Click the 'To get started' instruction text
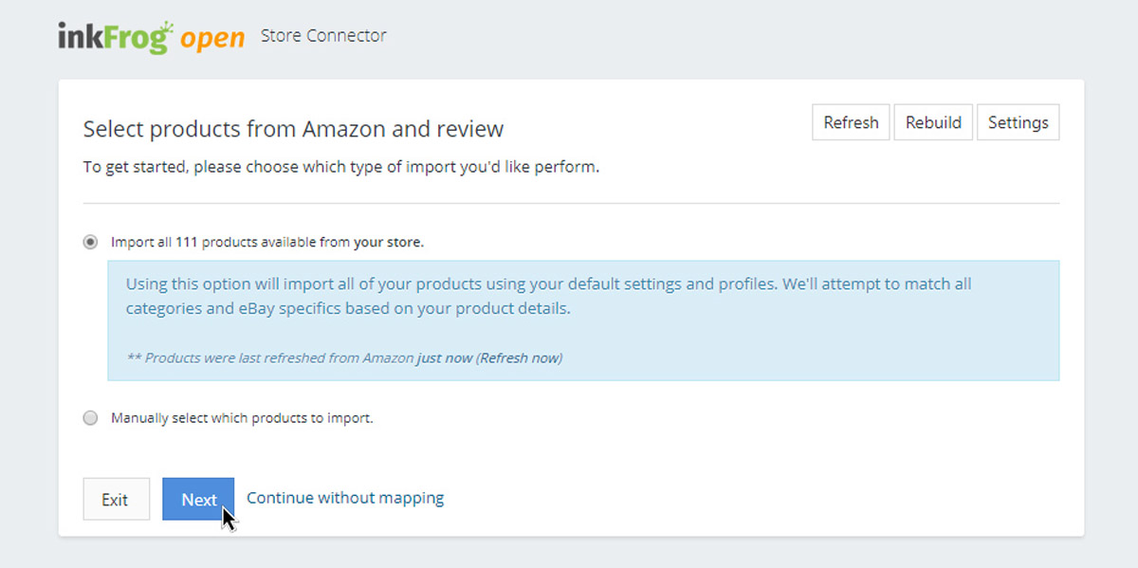1138x568 pixels. click(340, 168)
